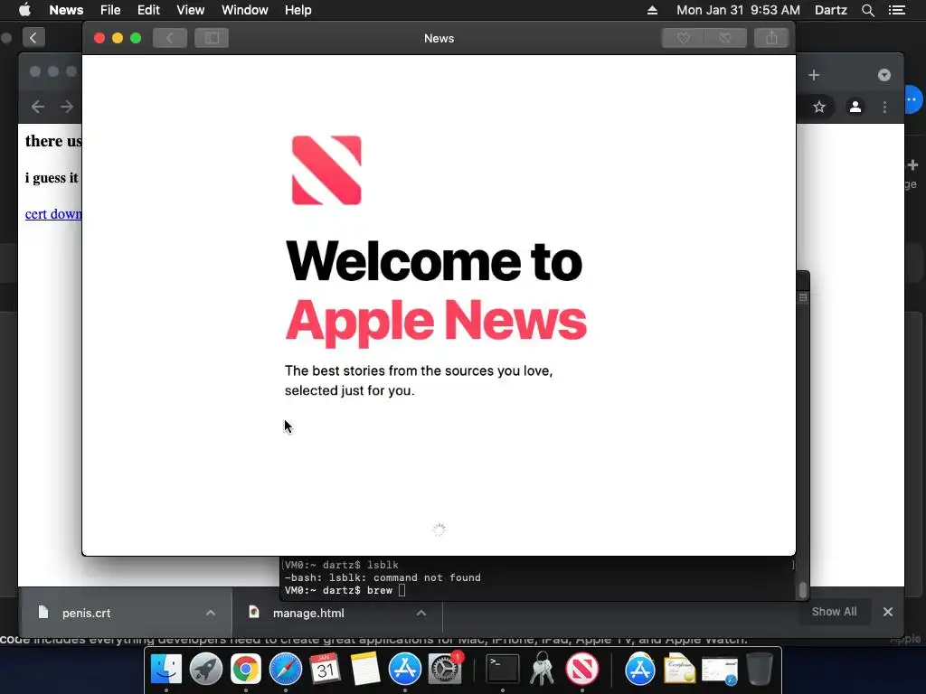Open the File menu

click(x=110, y=10)
